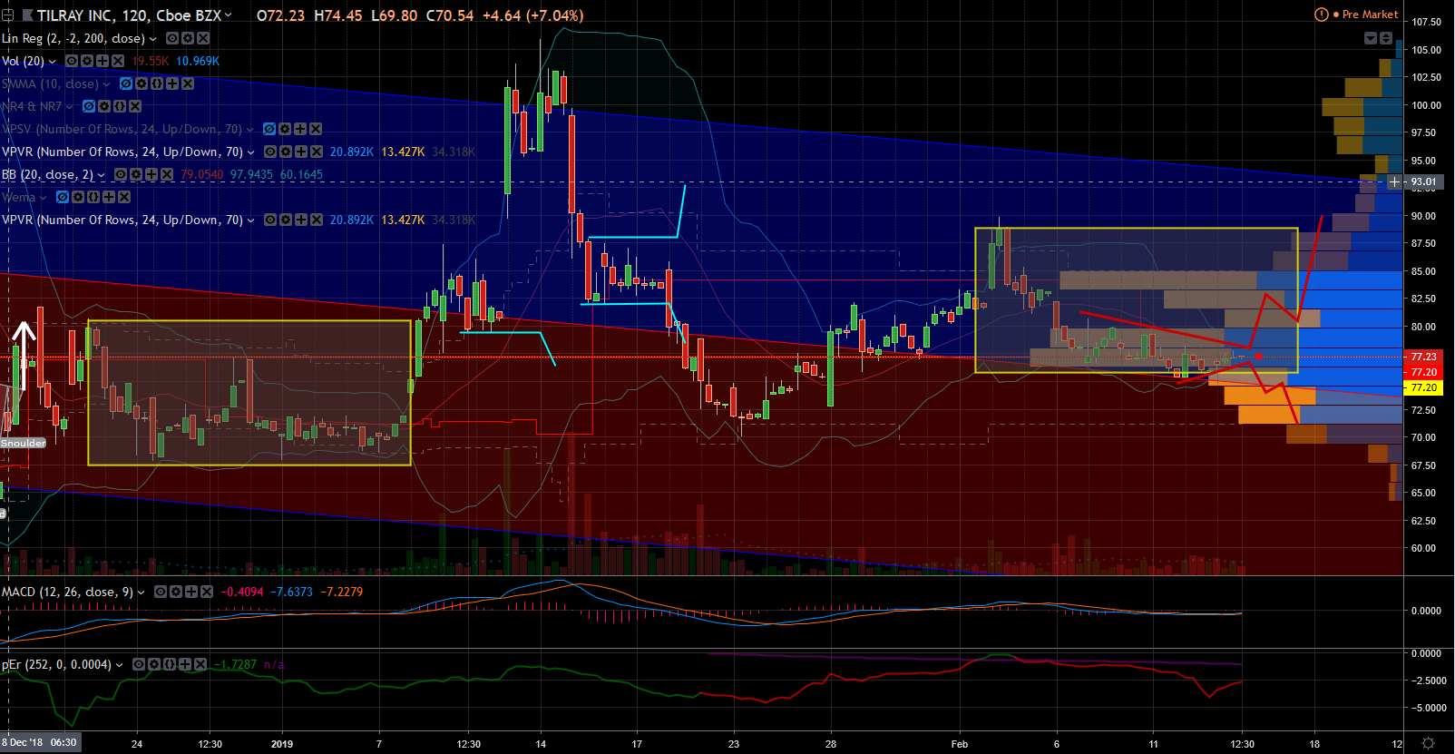
Task: View source code of SMMA indicator
Action: tap(157, 83)
